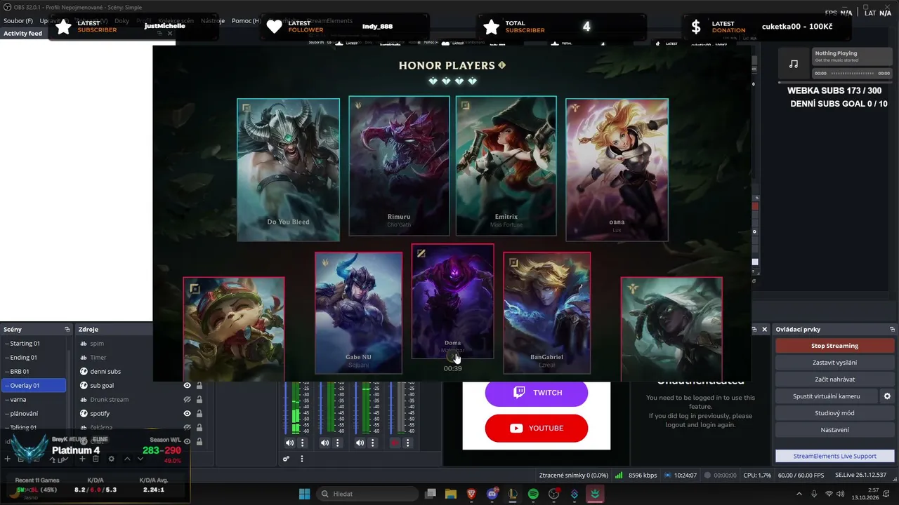Image resolution: width=899 pixels, height=505 pixels.
Task: Open Task View on the taskbar
Action: coord(431,494)
